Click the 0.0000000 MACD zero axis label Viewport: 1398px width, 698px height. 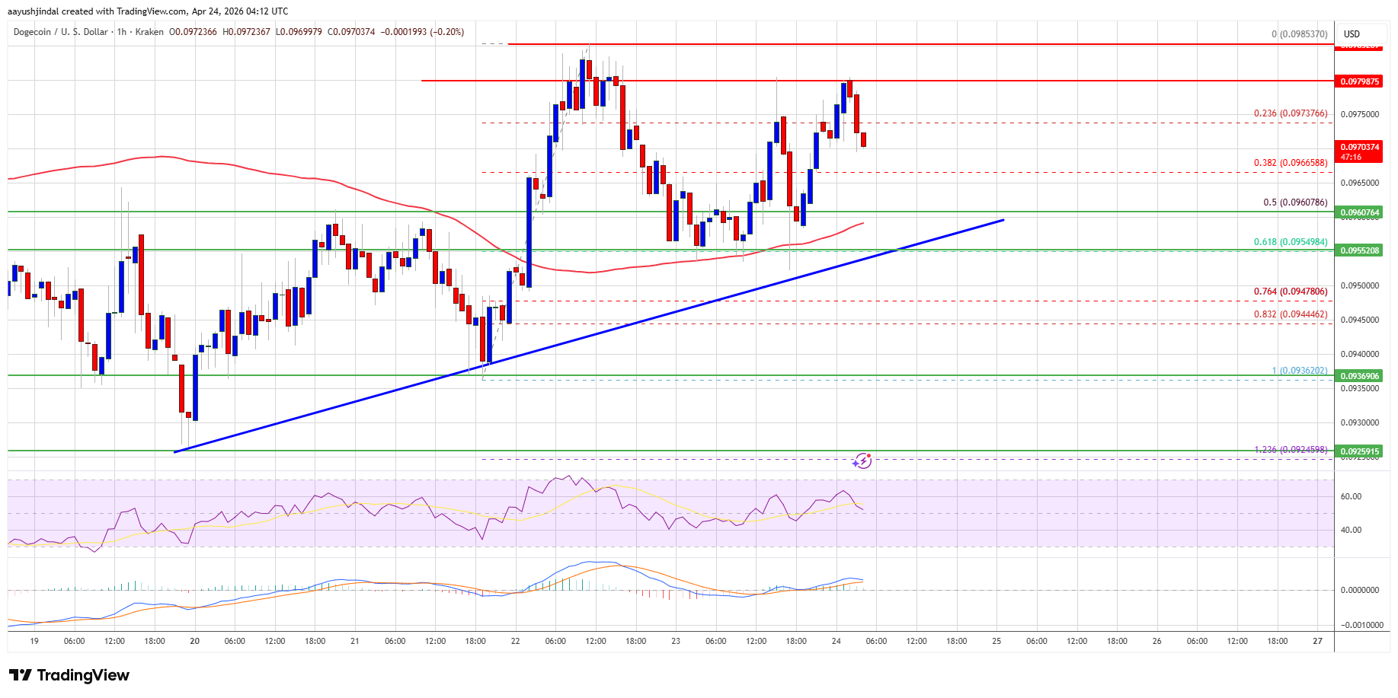pyautogui.click(x=1359, y=590)
